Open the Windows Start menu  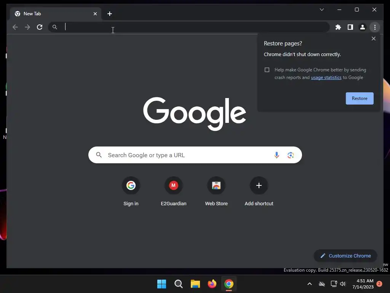coord(161,284)
